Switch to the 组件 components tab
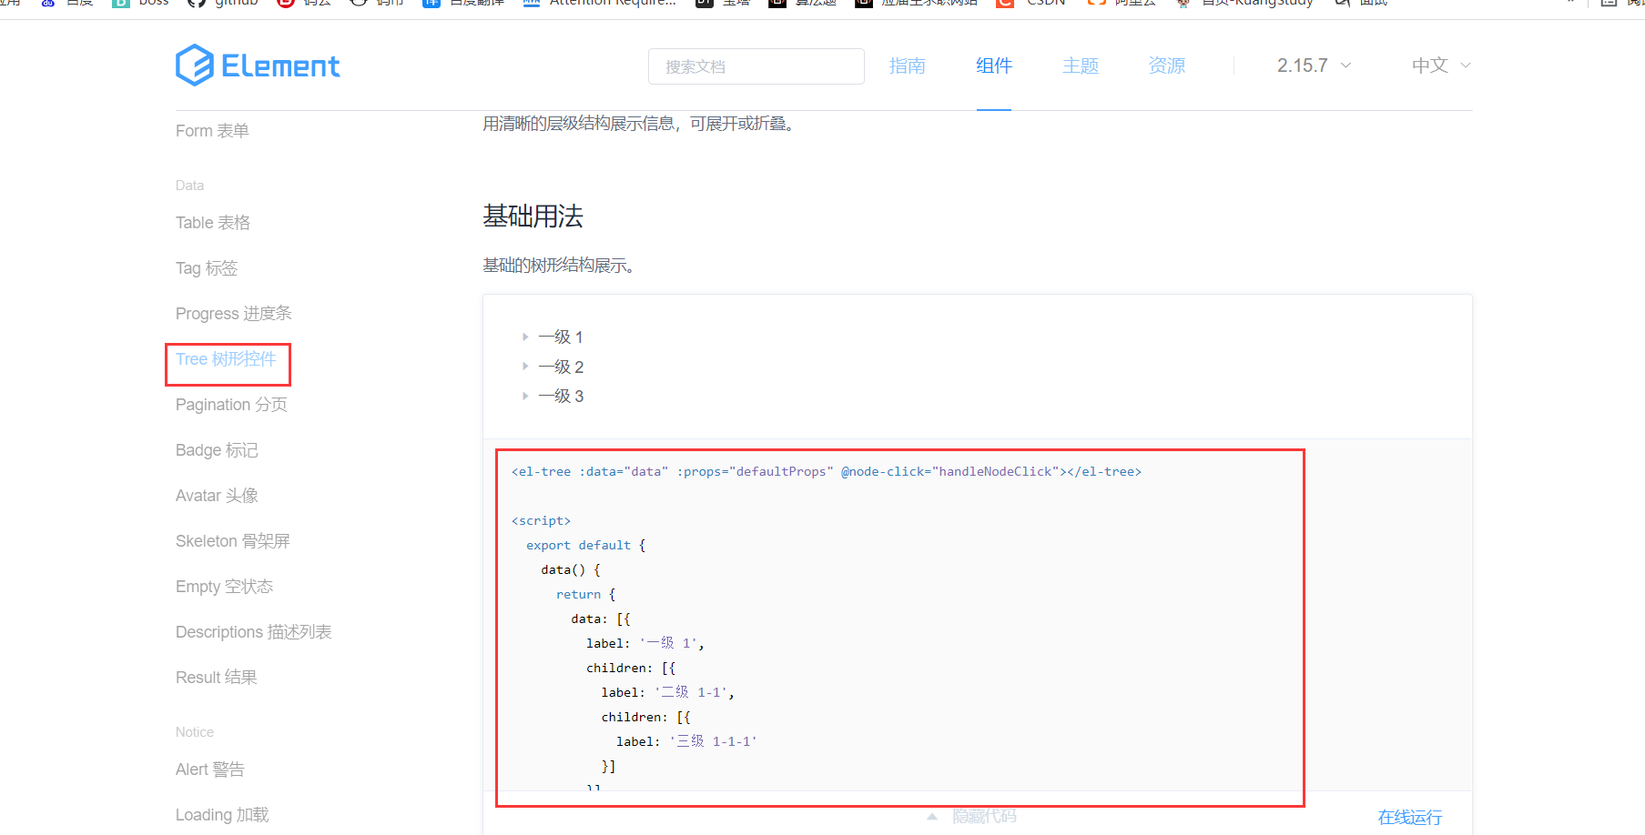Viewport: 1645px width, 835px height. click(x=994, y=65)
